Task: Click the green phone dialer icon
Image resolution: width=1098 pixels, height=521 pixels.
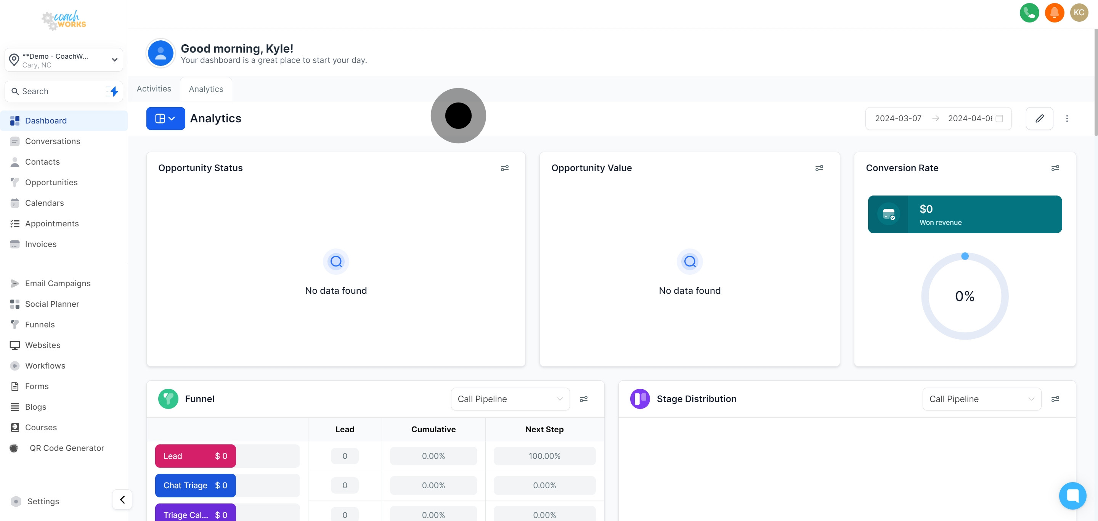Action: [x=1029, y=12]
